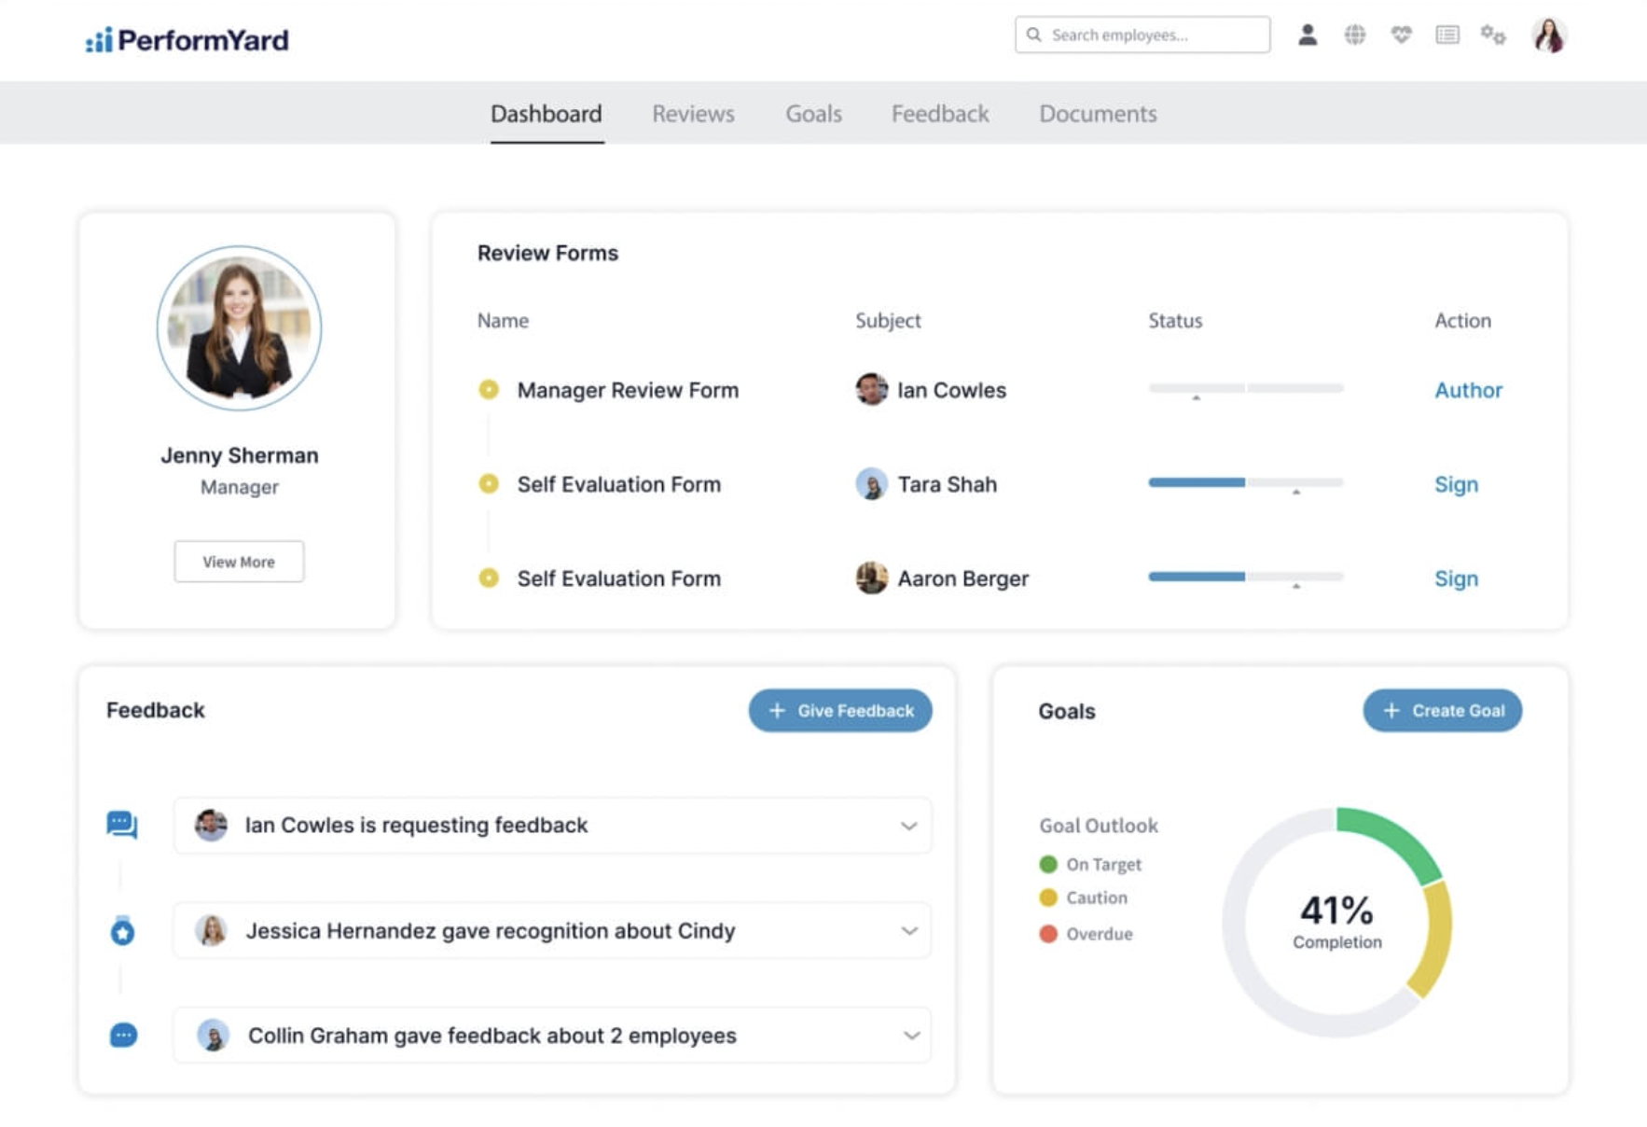Click the Jenny Sherman name text
1647x1127 pixels.
(240, 455)
